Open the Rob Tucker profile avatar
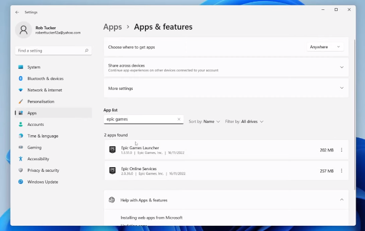 click(x=23, y=30)
